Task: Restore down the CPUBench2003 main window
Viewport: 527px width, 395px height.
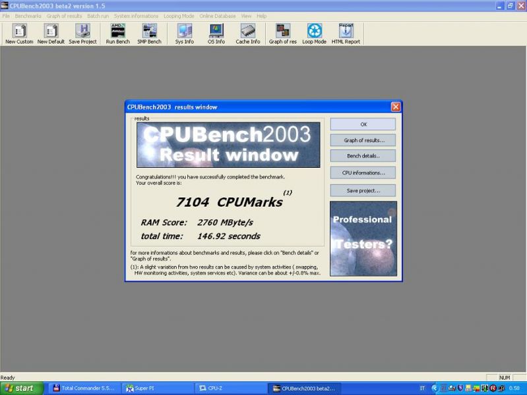Action: pyautogui.click(x=511, y=6)
